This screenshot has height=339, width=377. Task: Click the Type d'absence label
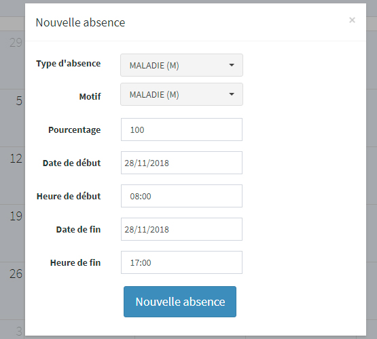[x=69, y=64]
